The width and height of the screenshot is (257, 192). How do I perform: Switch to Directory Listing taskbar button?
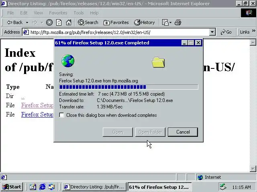pyautogui.click(x=94, y=187)
